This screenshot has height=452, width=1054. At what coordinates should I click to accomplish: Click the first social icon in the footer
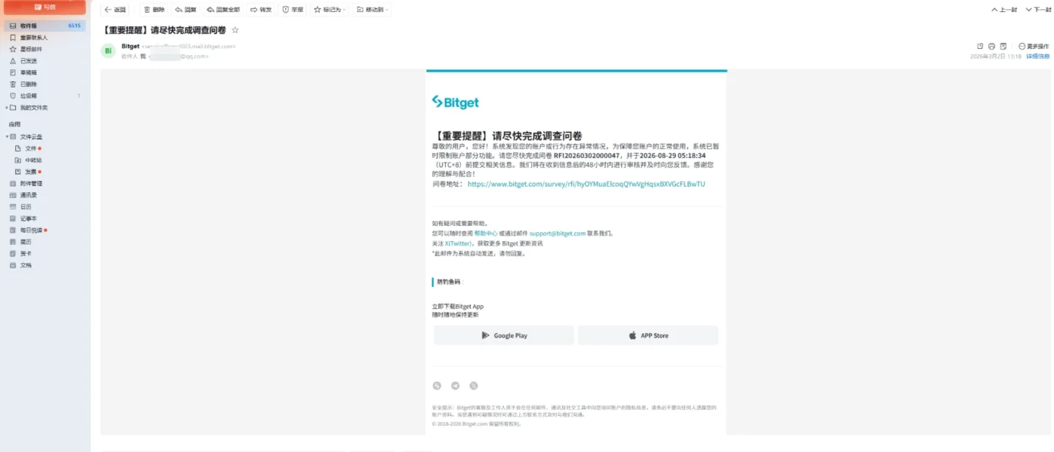[437, 386]
